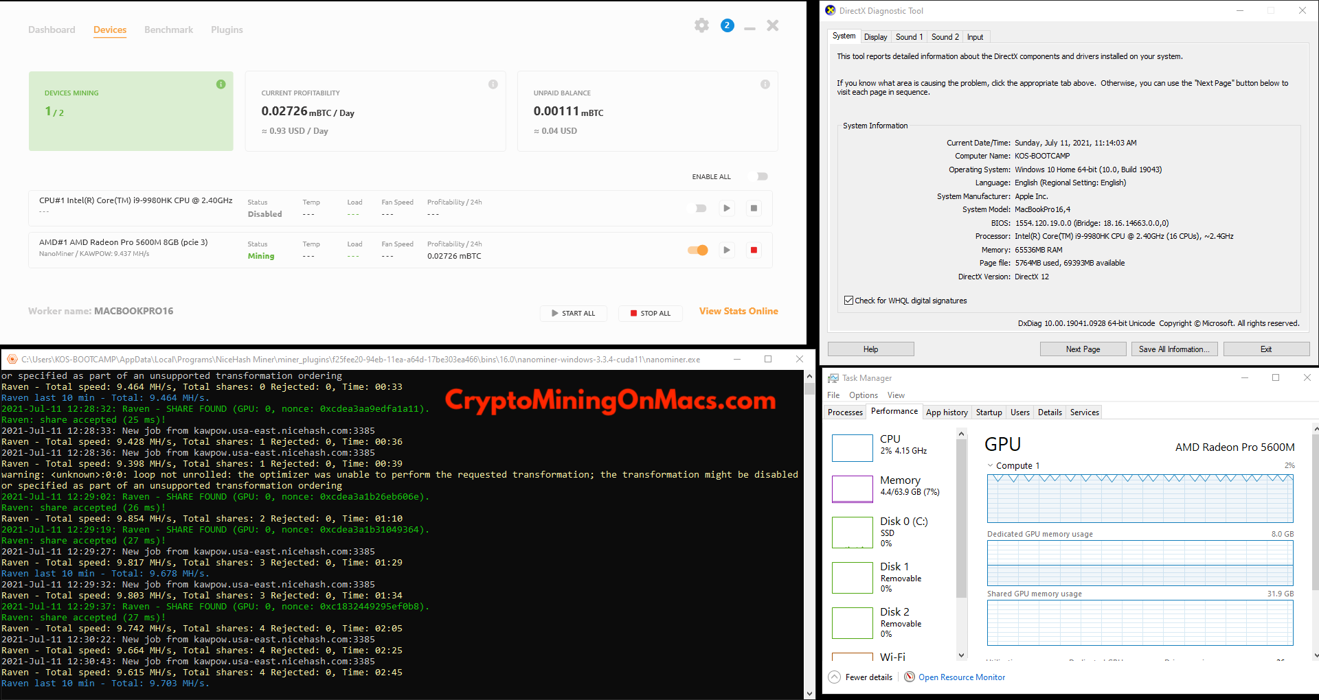Open the Sound 2 tab in DxDiag
This screenshot has height=700, width=1319.
(945, 37)
